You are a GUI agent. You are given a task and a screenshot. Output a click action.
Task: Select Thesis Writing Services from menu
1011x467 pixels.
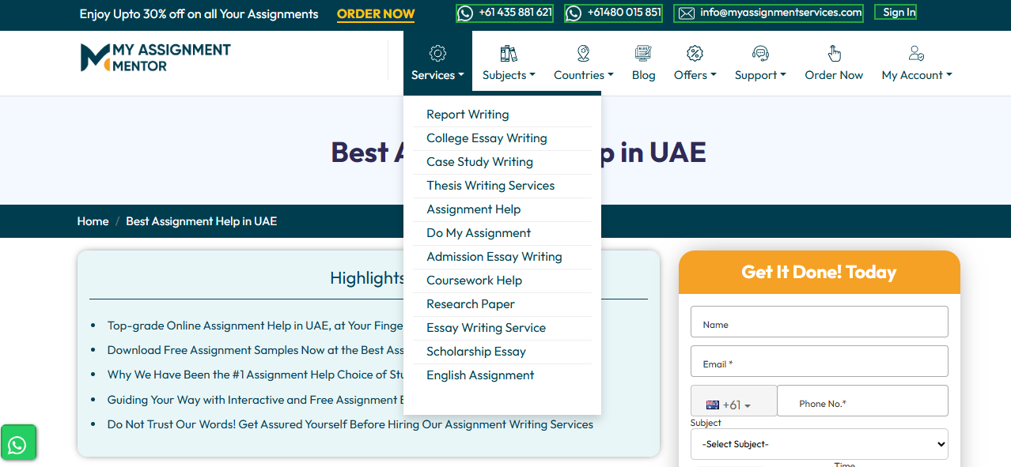[490, 186]
